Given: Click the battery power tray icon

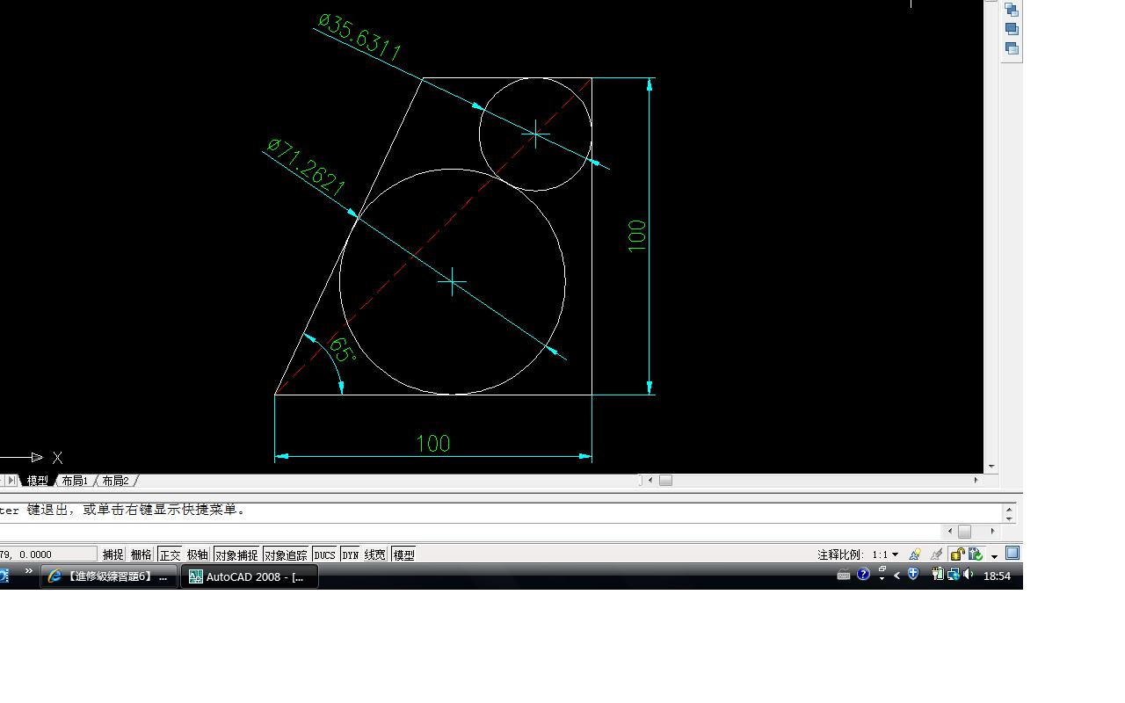Looking at the screenshot, I should coord(937,575).
